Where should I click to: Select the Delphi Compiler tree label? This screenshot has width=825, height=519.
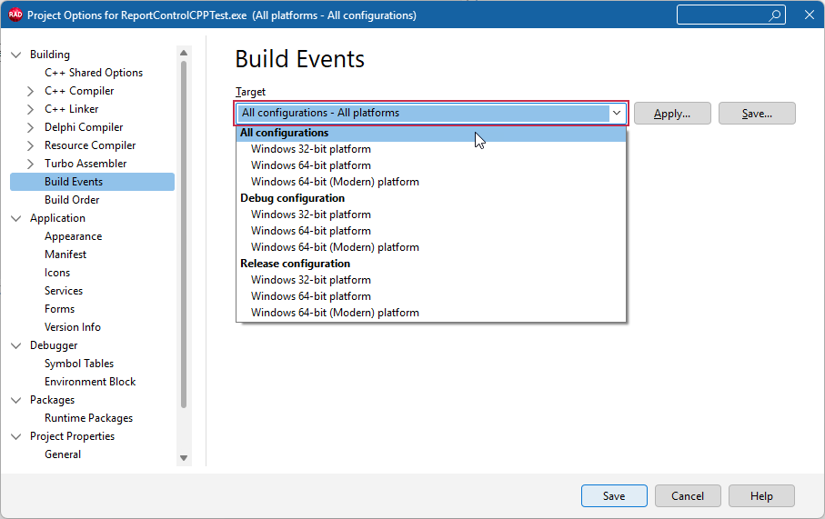(x=84, y=127)
